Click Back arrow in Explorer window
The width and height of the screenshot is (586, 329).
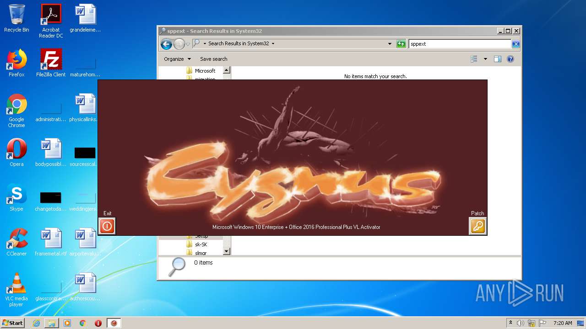[166, 44]
